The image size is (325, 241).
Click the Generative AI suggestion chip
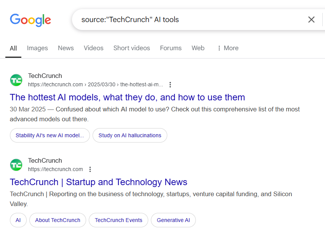click(x=173, y=220)
